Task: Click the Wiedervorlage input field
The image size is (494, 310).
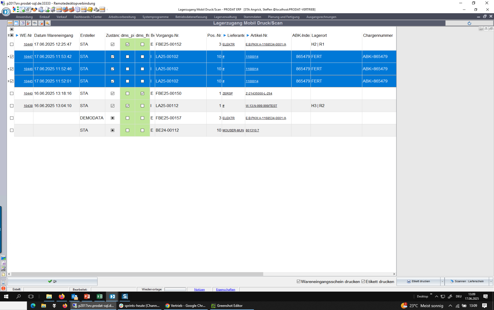Action: point(175,289)
